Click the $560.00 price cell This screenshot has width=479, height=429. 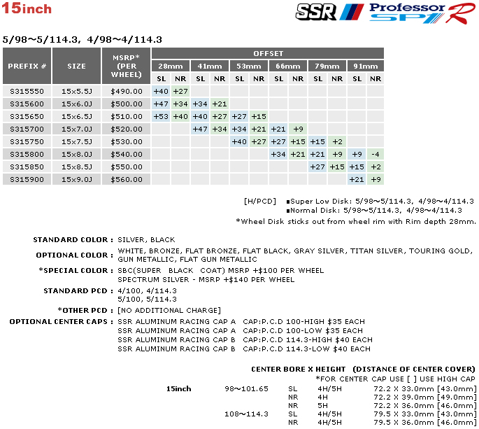click(126, 179)
